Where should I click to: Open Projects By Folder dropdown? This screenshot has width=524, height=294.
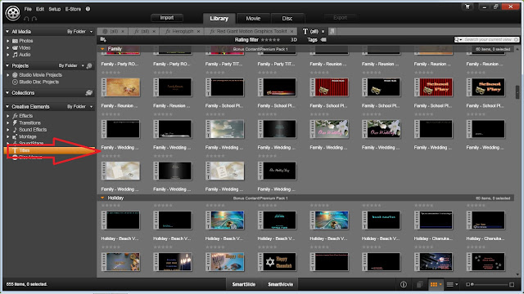pos(71,65)
